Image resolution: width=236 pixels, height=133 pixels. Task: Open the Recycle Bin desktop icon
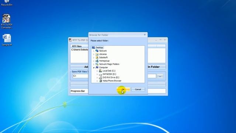click(7, 3)
